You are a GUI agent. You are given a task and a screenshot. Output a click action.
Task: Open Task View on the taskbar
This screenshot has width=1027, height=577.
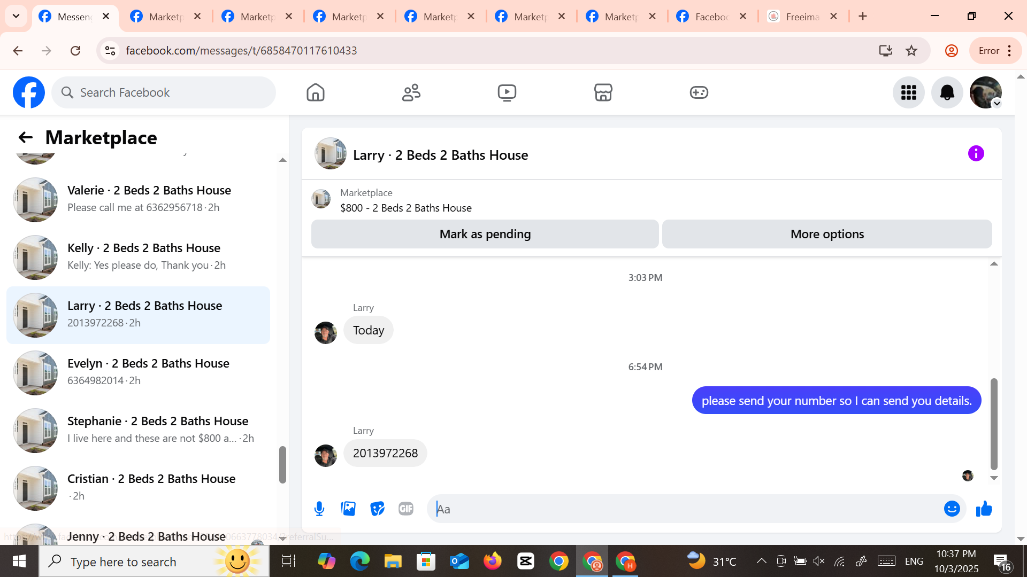[x=289, y=561]
